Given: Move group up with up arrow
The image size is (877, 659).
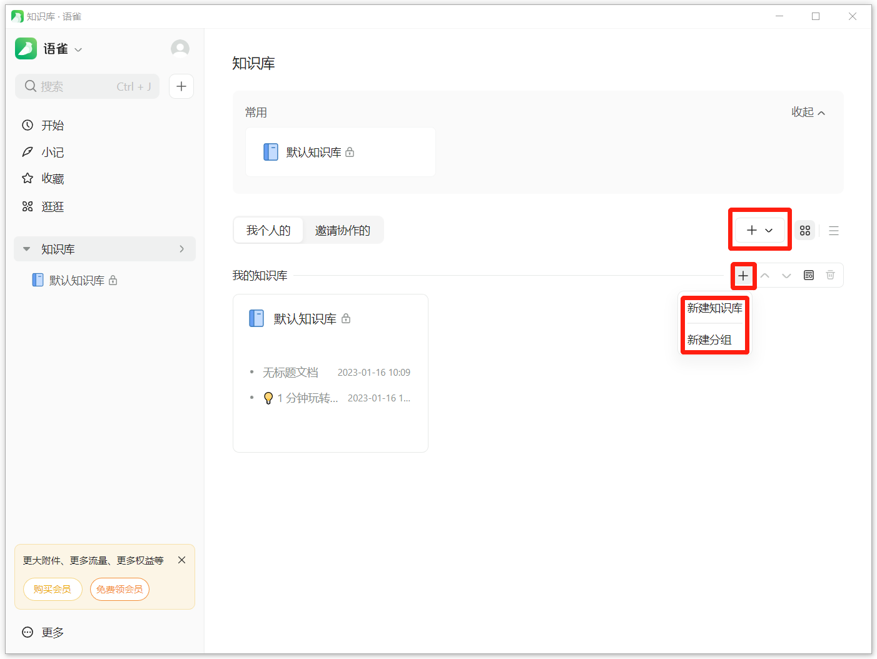Looking at the screenshot, I should 765,275.
